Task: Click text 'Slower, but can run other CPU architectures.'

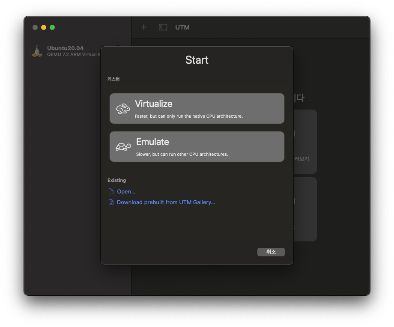Action: point(182,154)
